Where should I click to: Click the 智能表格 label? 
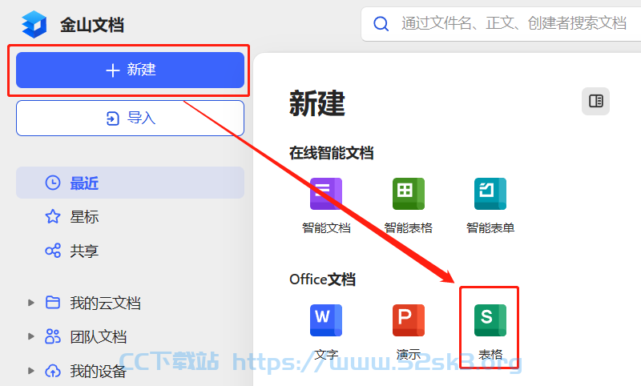pos(409,227)
